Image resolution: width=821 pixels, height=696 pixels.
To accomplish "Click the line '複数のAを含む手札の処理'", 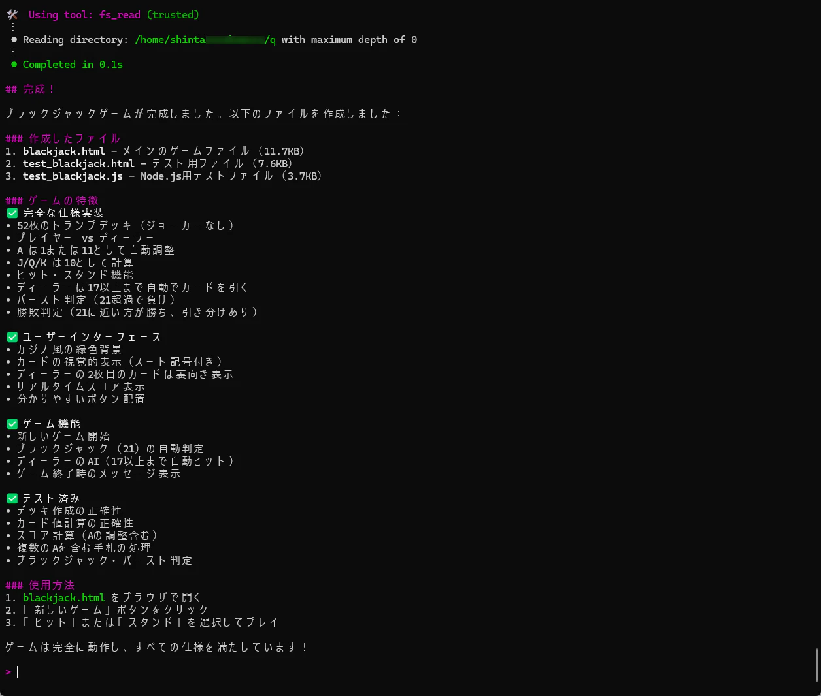I will [x=84, y=548].
